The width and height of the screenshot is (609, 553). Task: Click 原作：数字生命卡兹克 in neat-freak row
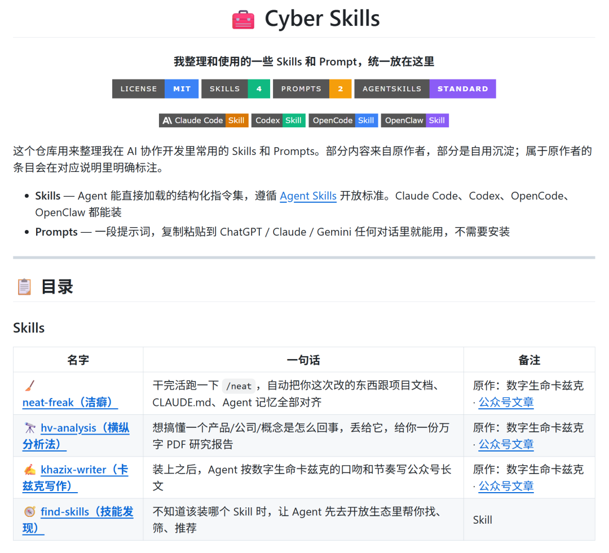[x=528, y=386]
